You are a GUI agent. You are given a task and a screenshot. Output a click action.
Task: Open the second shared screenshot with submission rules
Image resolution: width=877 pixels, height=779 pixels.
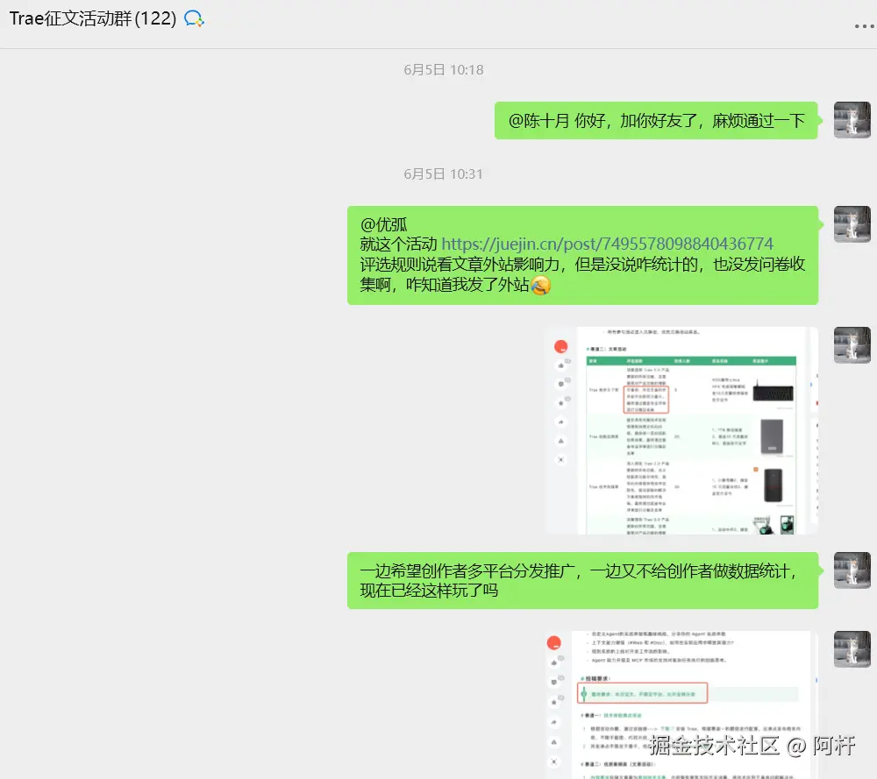point(681,705)
